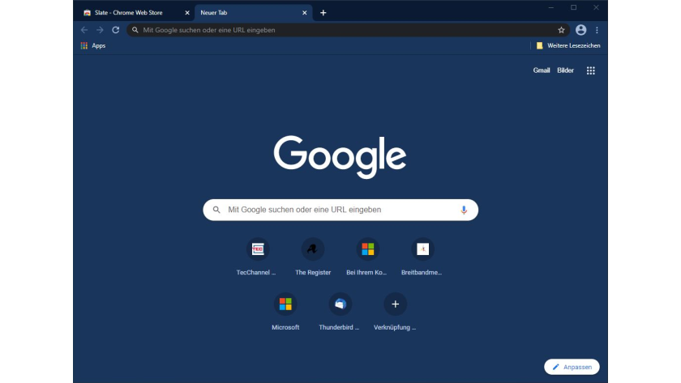This screenshot has width=681, height=383.
Task: Open the TecChannel shortcut tile
Action: (x=257, y=249)
